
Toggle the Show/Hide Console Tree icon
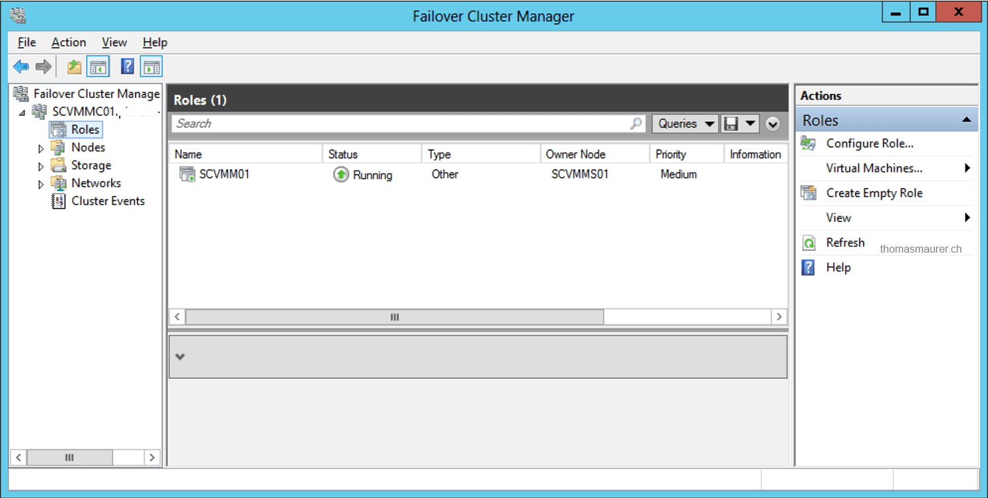[99, 67]
